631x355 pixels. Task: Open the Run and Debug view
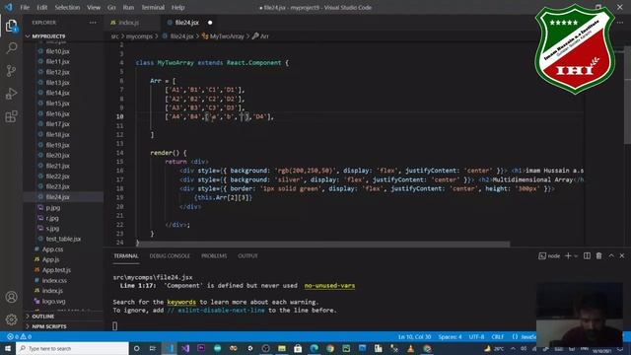coord(11,94)
